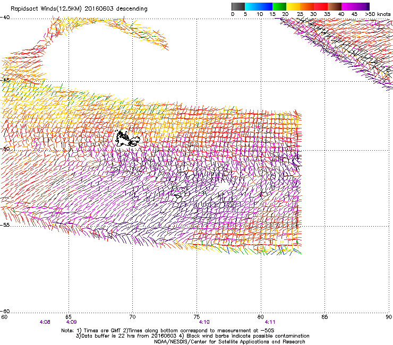Click the "75" longitude axis label
Viewport: 393px width, 345px height.
coord(196,317)
